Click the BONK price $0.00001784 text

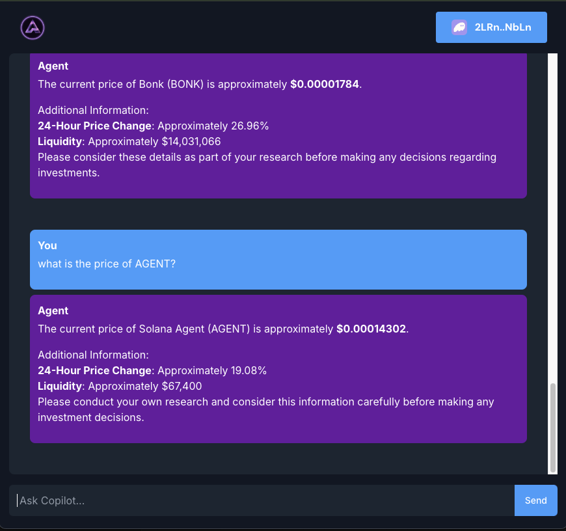(x=325, y=84)
